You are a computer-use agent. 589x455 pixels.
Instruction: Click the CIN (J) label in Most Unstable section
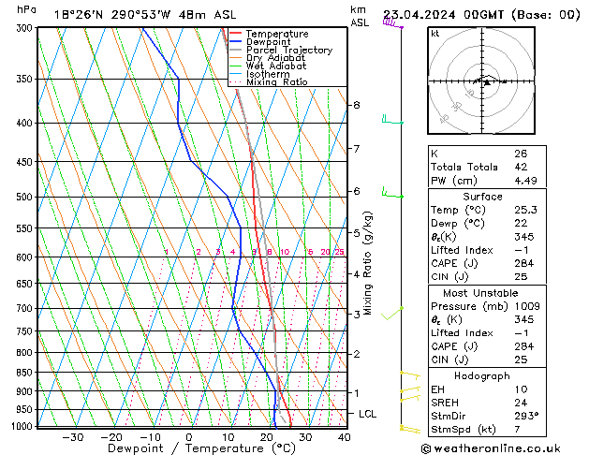[x=449, y=360]
